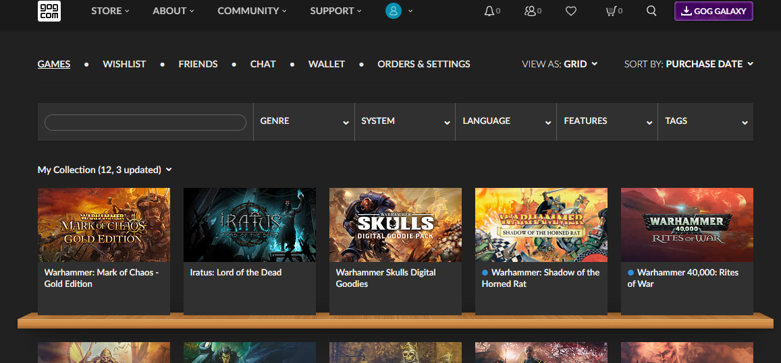Image resolution: width=781 pixels, height=363 pixels.
Task: Switch to the Wishlist tab
Action: click(124, 64)
